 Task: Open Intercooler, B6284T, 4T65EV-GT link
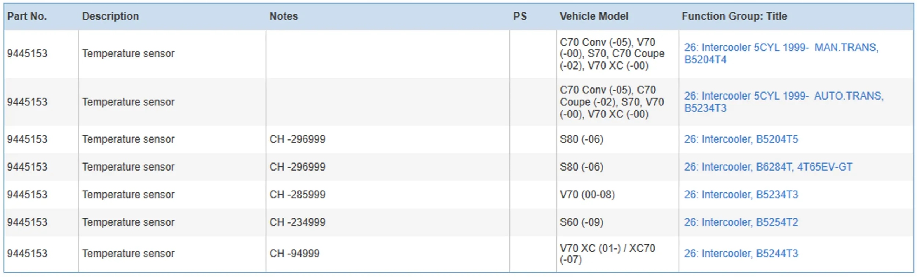(768, 167)
